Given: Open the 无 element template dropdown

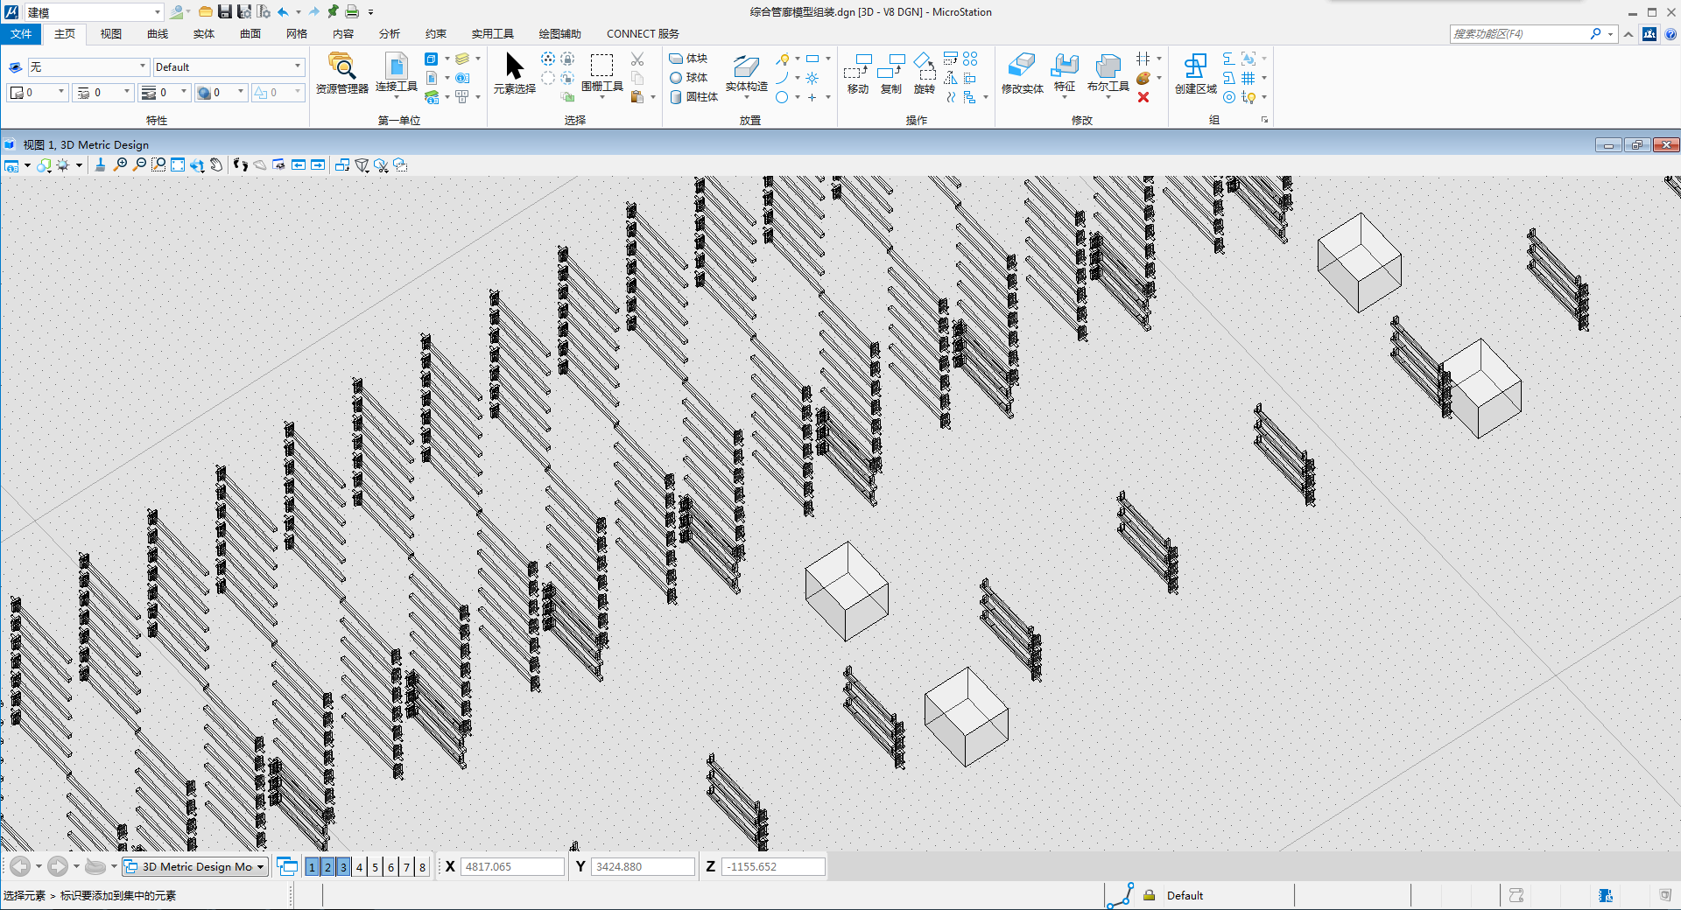Looking at the screenshot, I should coord(88,66).
